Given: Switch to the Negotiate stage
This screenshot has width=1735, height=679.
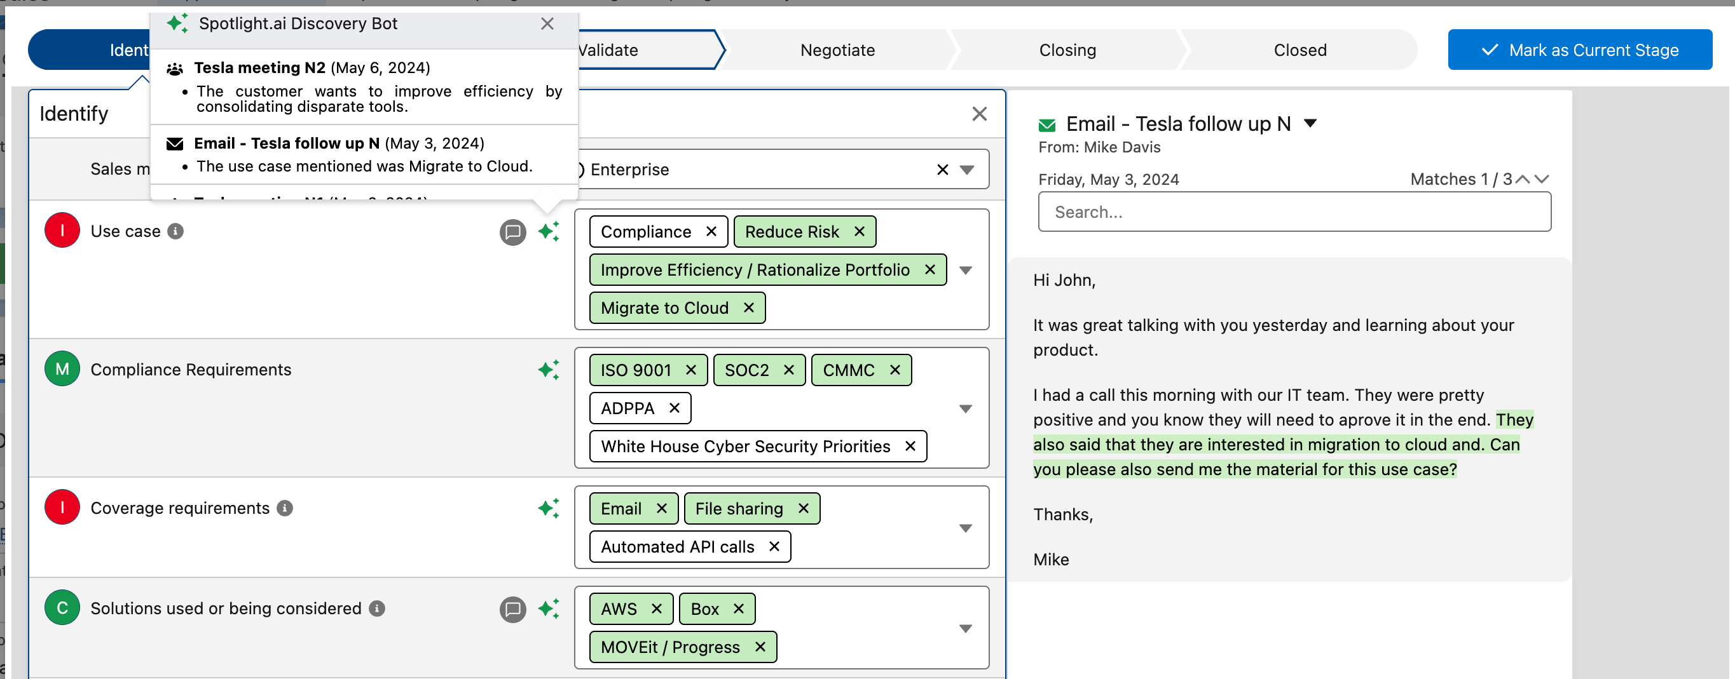Looking at the screenshot, I should 837,50.
